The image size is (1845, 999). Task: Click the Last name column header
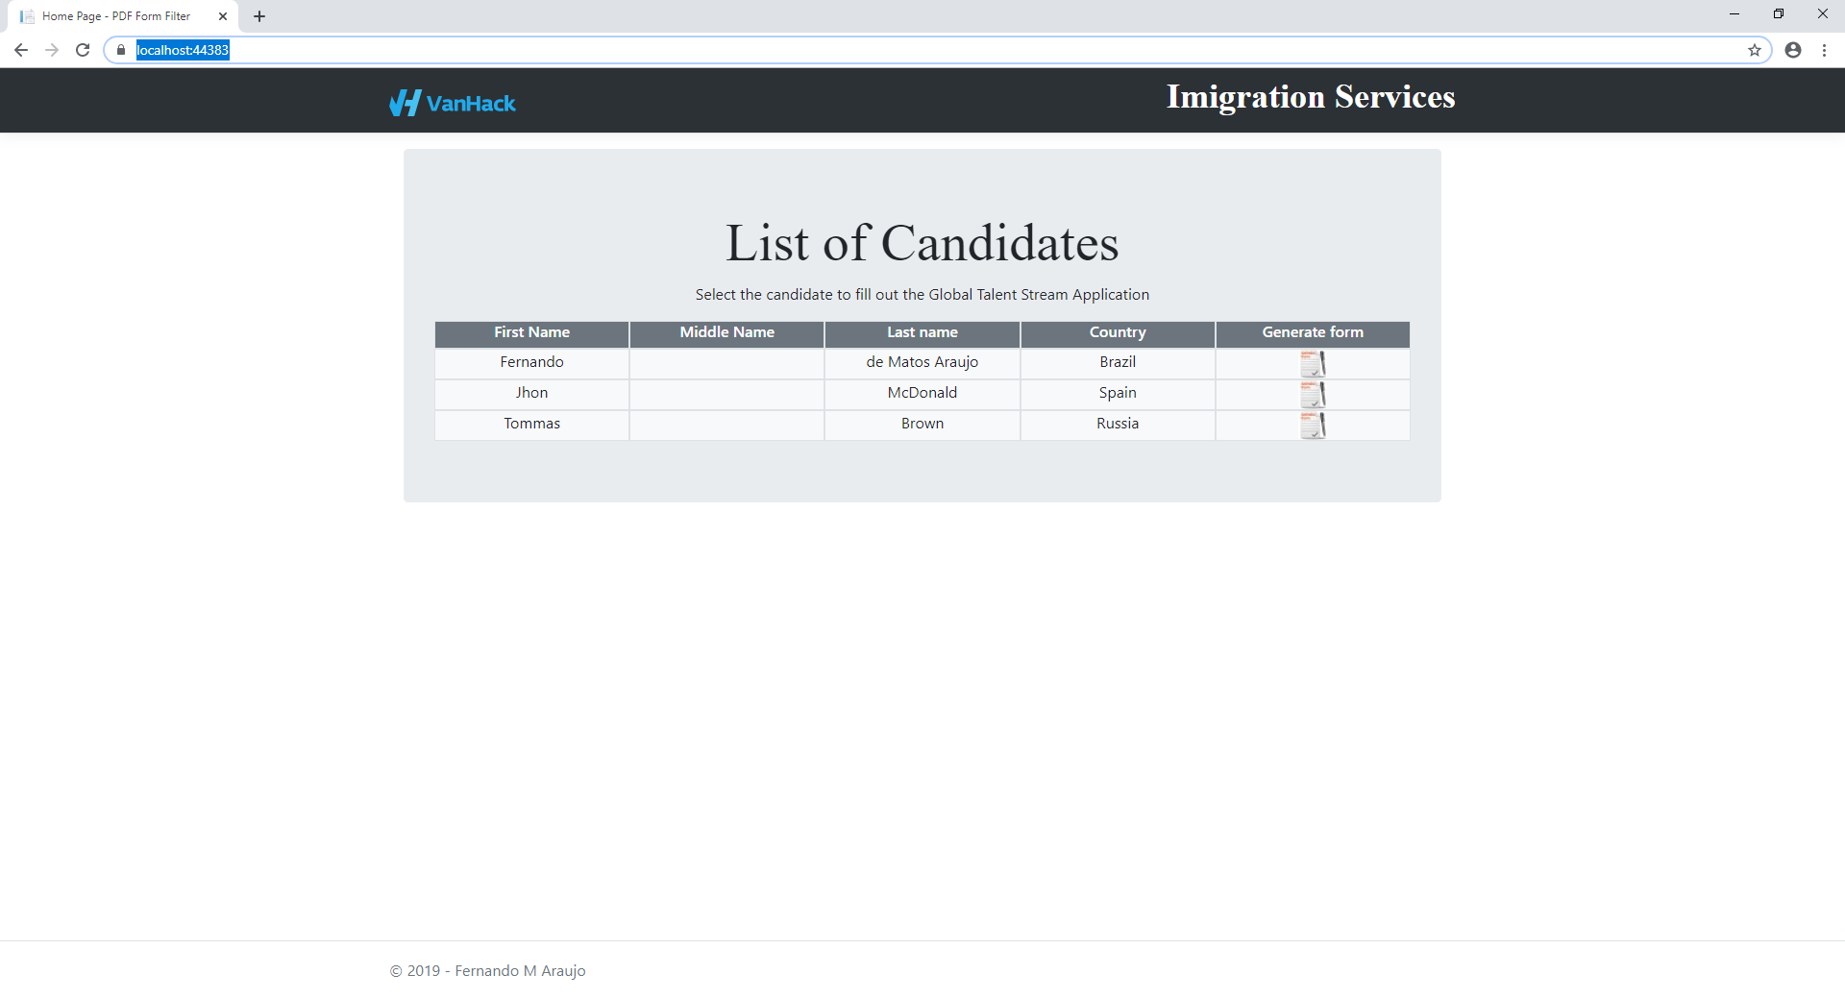pyautogui.click(x=922, y=332)
